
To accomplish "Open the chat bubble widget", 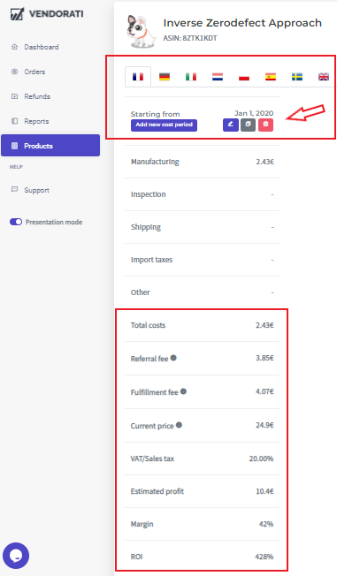I will [16, 556].
